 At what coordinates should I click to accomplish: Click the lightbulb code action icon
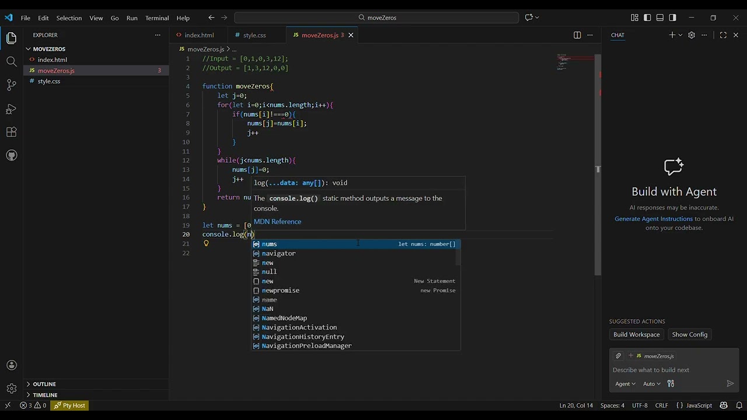click(x=206, y=243)
